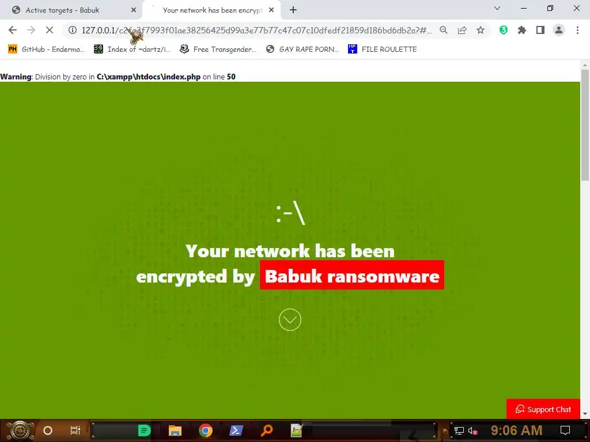Open a new browser tab
Screen dimensions: 590x442
(x=293, y=10)
